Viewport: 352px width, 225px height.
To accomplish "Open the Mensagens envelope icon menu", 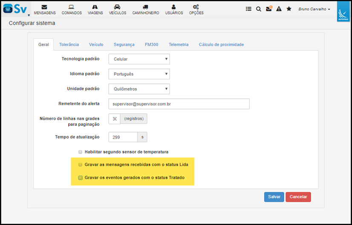I will pos(44,7).
